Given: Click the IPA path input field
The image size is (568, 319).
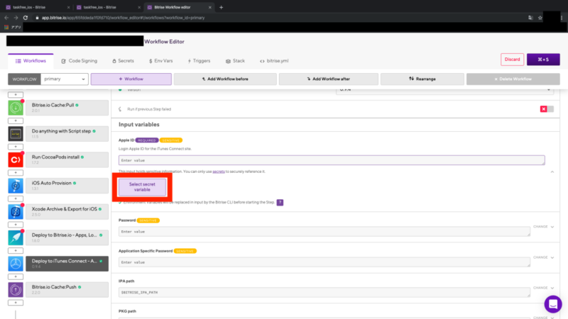Looking at the screenshot, I should [x=324, y=292].
